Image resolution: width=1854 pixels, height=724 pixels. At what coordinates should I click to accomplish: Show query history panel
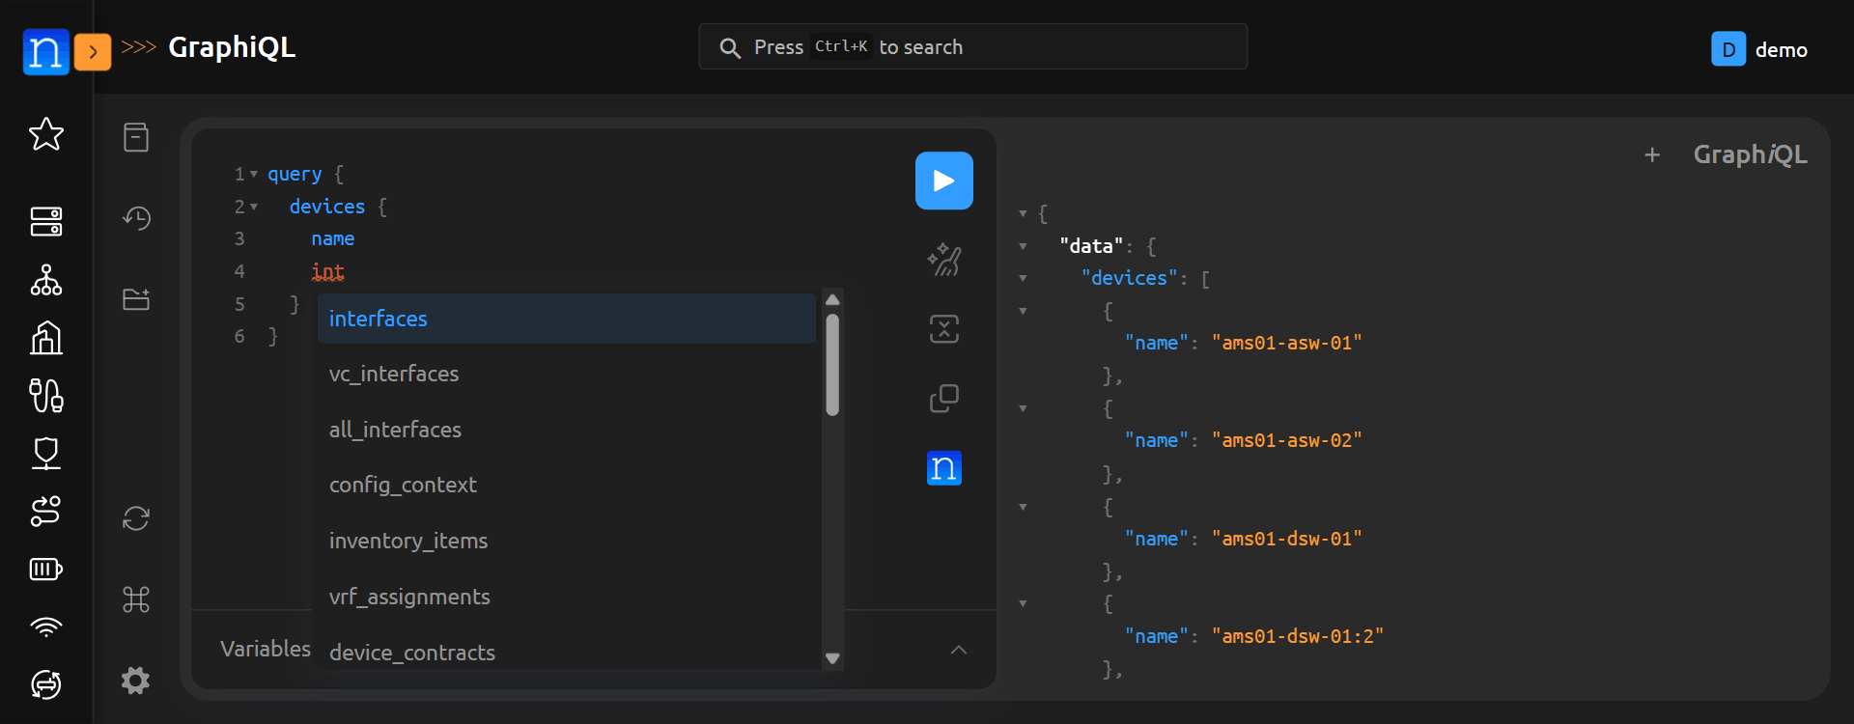click(136, 218)
